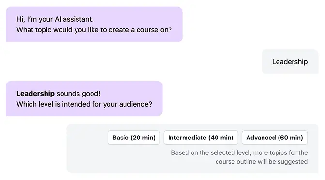Click the "Hi, I'm your AI assistant." line
Image resolution: width=325 pixels, height=180 pixels.
[55, 19]
